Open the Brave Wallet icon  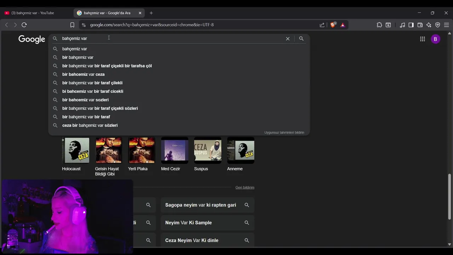tap(420, 25)
